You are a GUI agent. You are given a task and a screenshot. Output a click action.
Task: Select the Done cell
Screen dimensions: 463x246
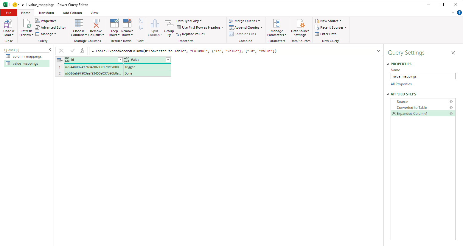[147, 73]
